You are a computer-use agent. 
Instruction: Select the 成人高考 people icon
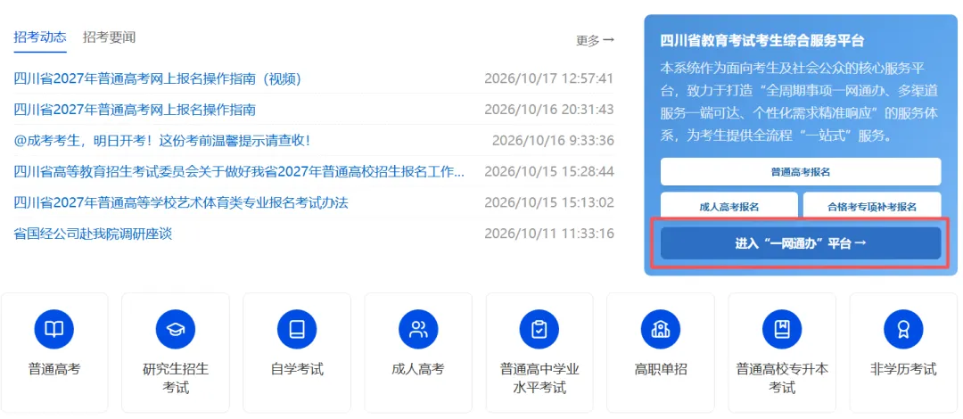click(x=418, y=330)
